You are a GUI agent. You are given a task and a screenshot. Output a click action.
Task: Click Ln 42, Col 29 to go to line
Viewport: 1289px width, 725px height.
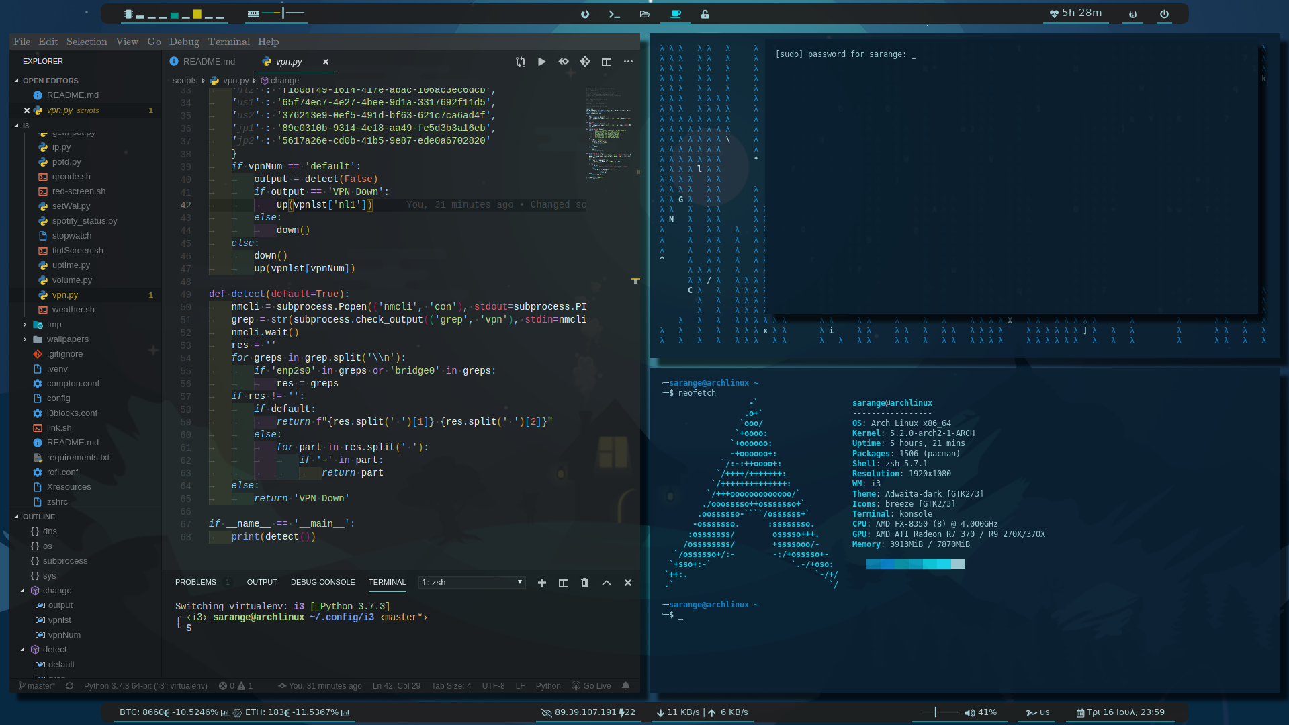396,686
